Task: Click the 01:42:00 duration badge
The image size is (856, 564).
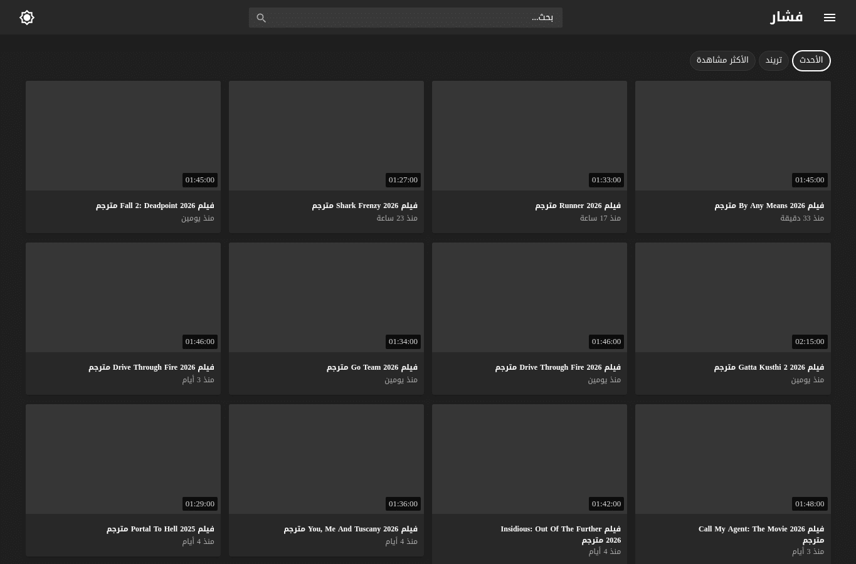Action: click(x=606, y=504)
